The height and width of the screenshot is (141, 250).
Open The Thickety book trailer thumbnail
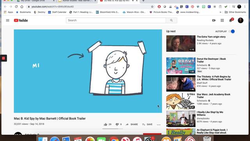pyautogui.click(x=181, y=83)
